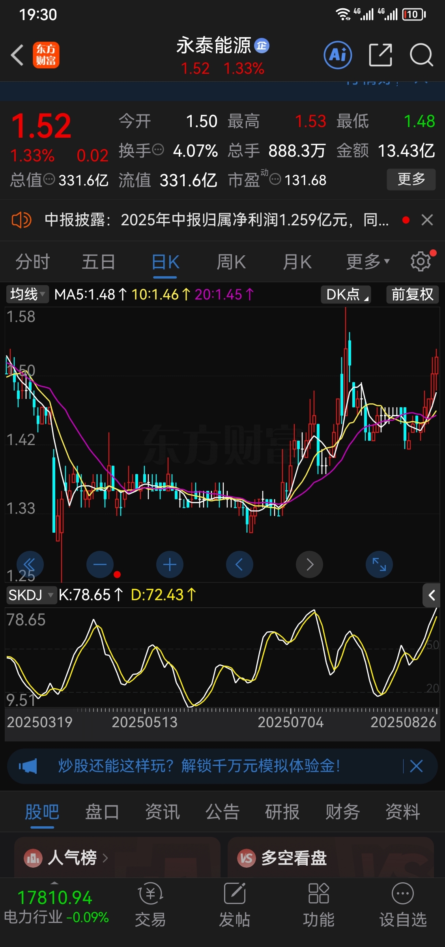Switch to 五日 chart tab

[x=99, y=262]
